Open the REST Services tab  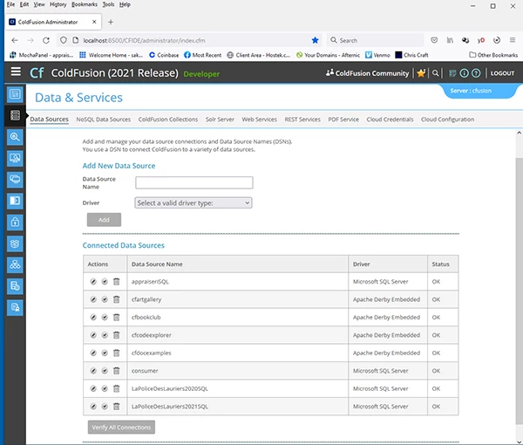[x=302, y=120]
